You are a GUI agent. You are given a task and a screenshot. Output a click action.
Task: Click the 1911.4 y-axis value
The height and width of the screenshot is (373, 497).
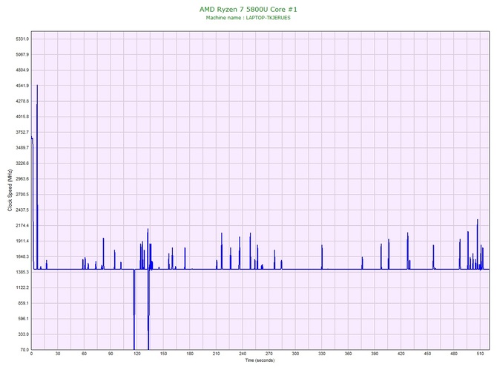pos(22,241)
